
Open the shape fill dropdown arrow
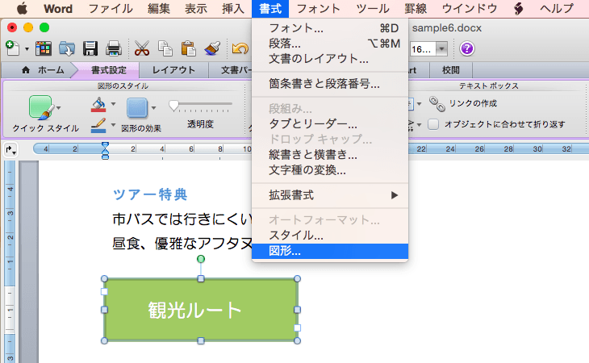[113, 104]
